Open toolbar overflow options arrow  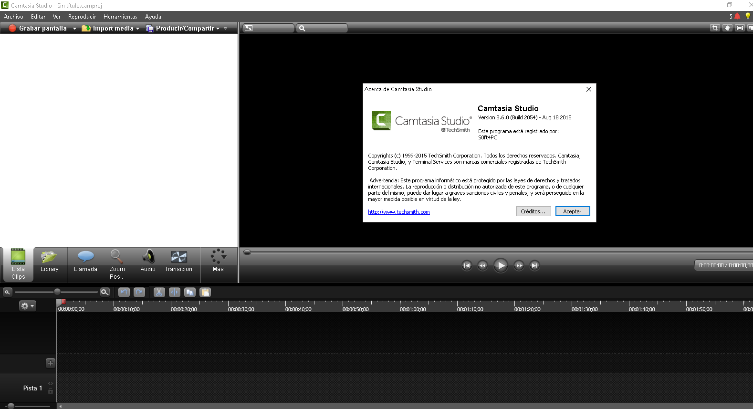tap(226, 29)
